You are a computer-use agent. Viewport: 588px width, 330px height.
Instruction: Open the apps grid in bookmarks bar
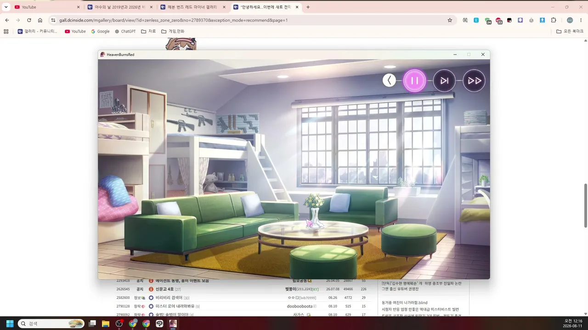coord(6,31)
